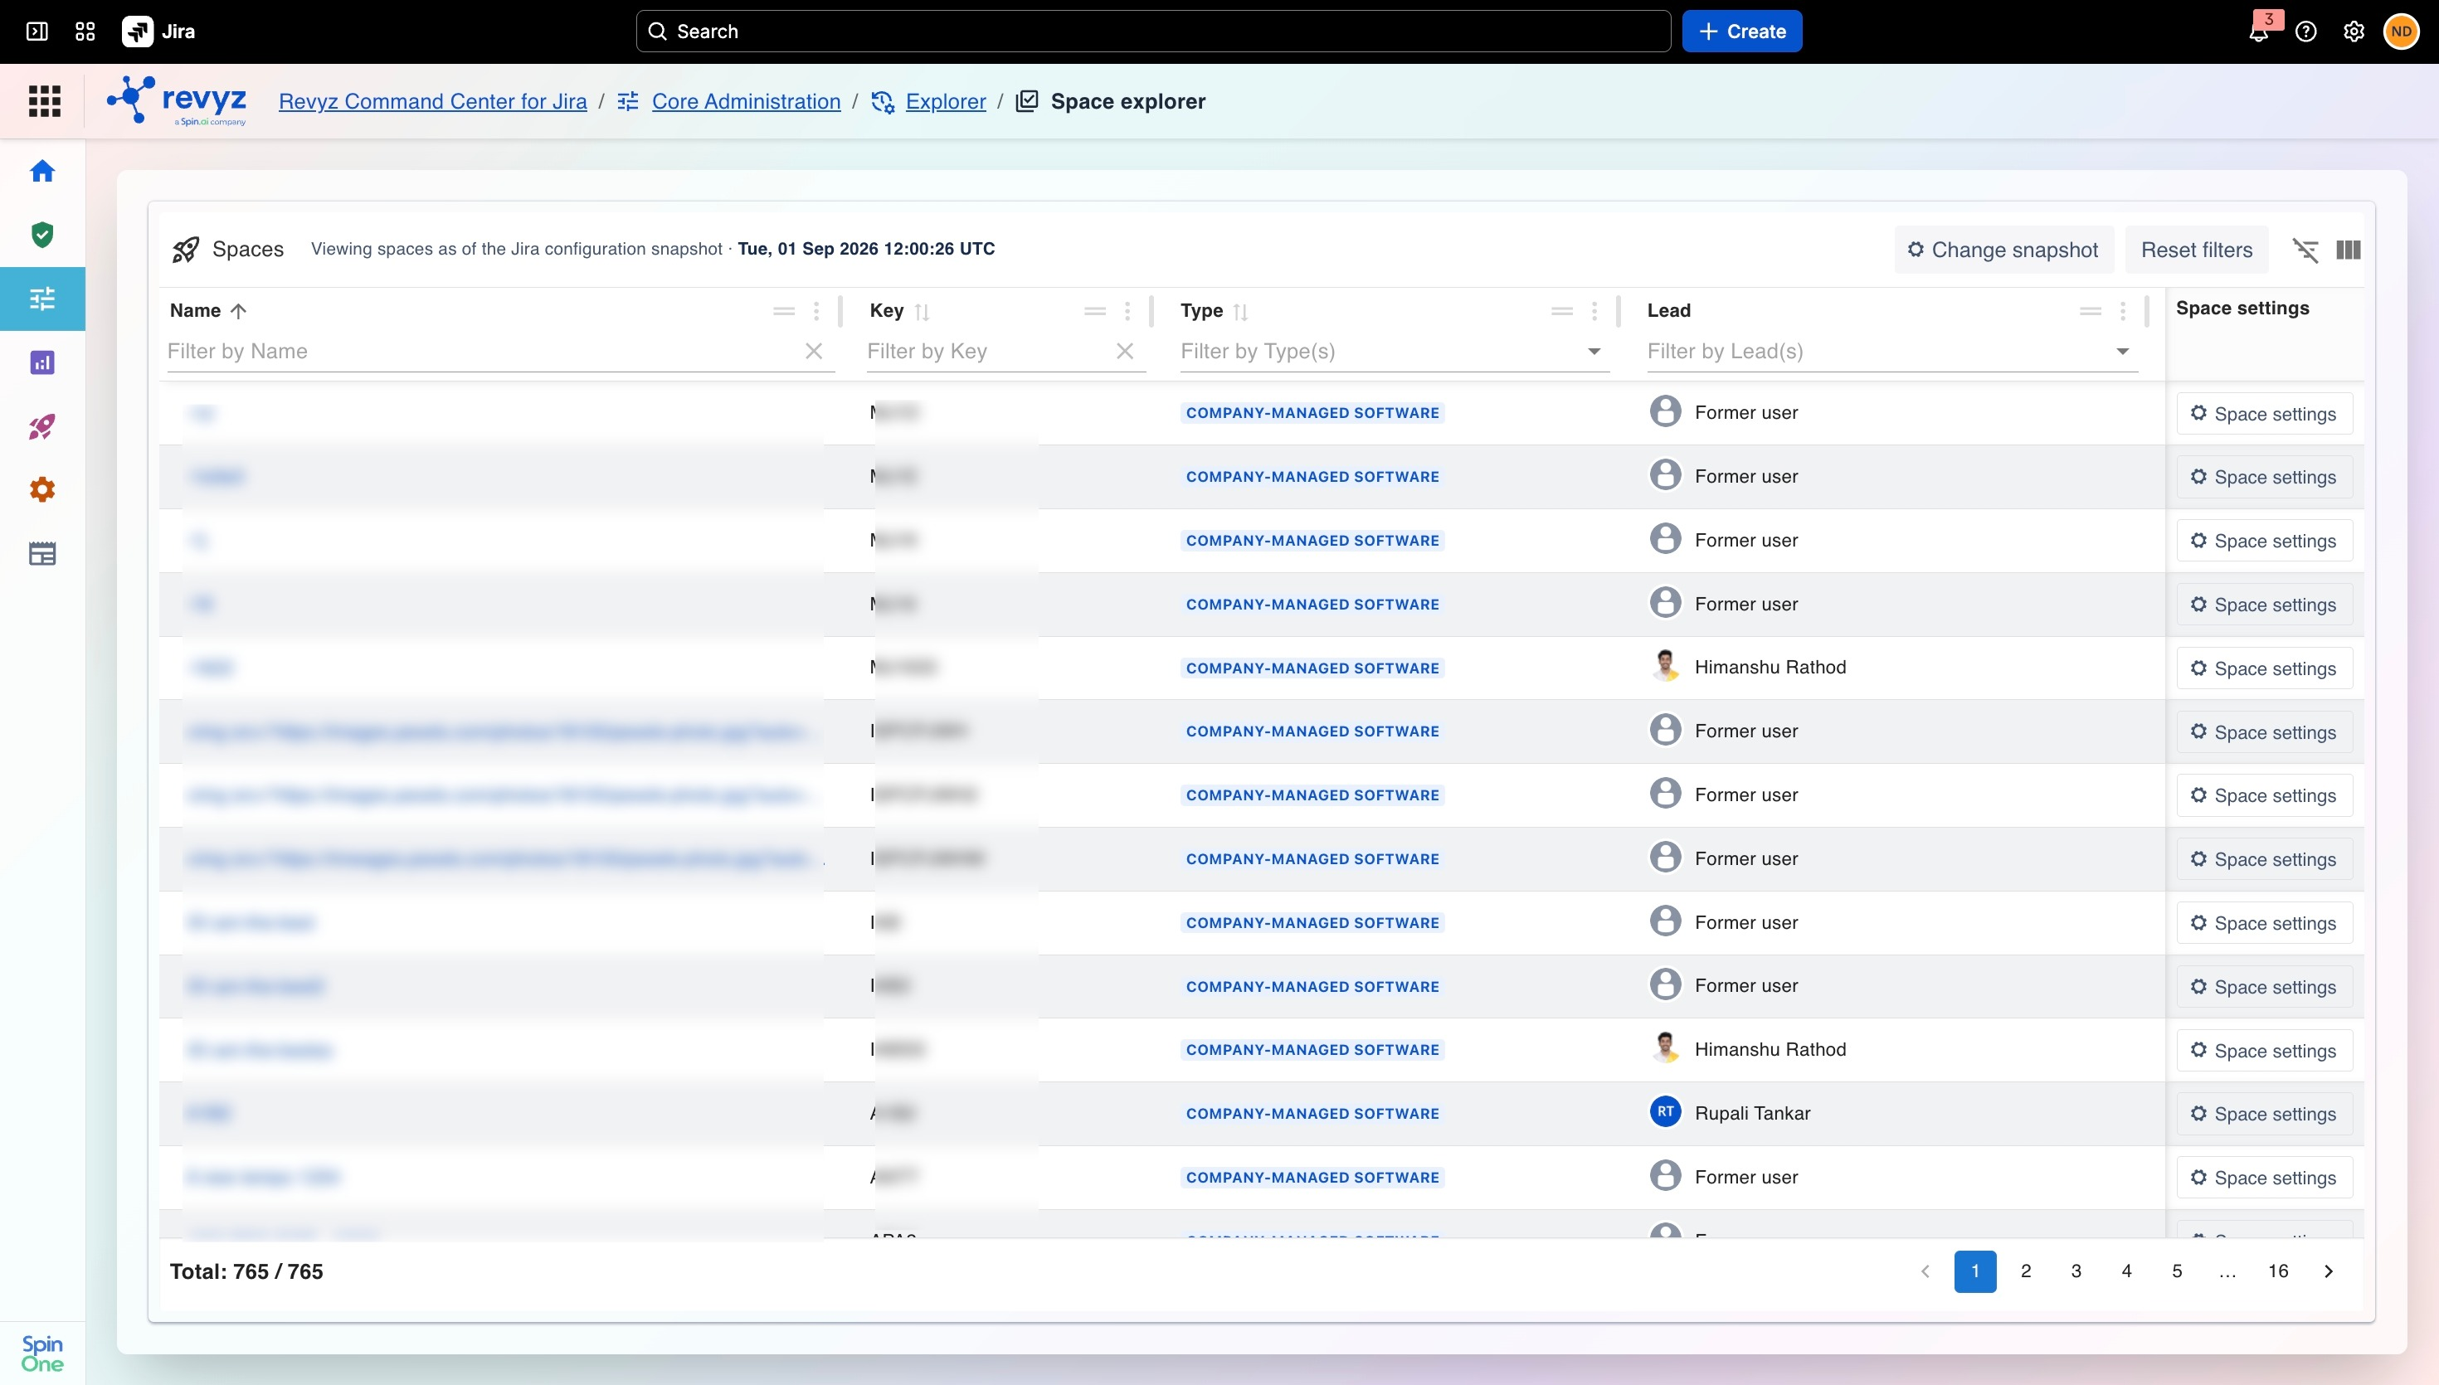Grab the Name column drag handle
Viewport: 2439px width, 1385px height.
784,311
